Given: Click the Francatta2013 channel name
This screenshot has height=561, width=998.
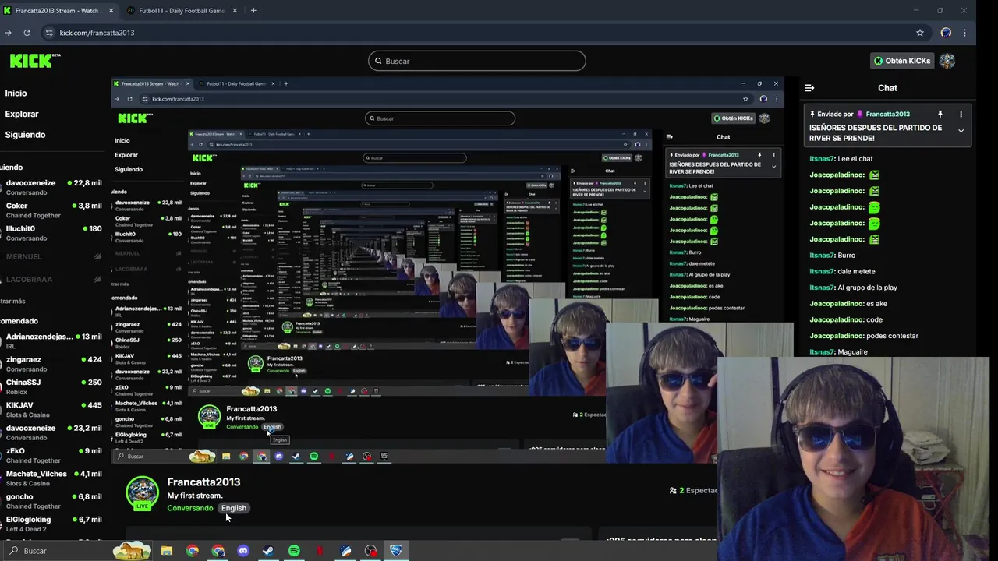Looking at the screenshot, I should pyautogui.click(x=203, y=482).
